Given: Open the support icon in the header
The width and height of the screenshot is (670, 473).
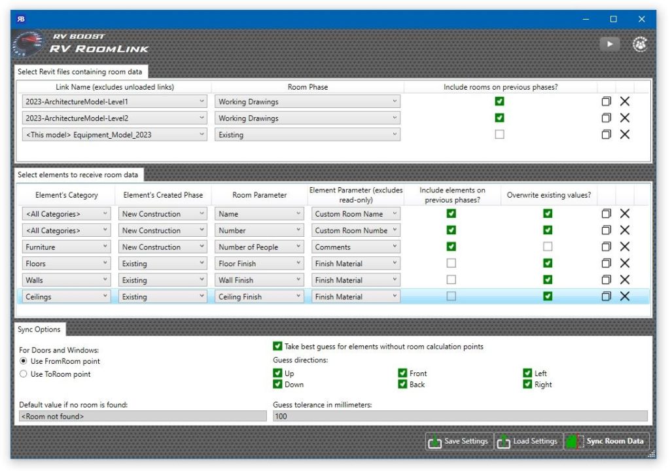Looking at the screenshot, I should 640,44.
